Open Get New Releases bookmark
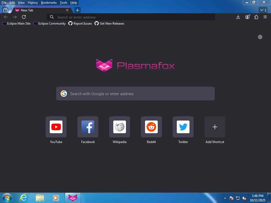The image size is (271, 203). tap(109, 24)
